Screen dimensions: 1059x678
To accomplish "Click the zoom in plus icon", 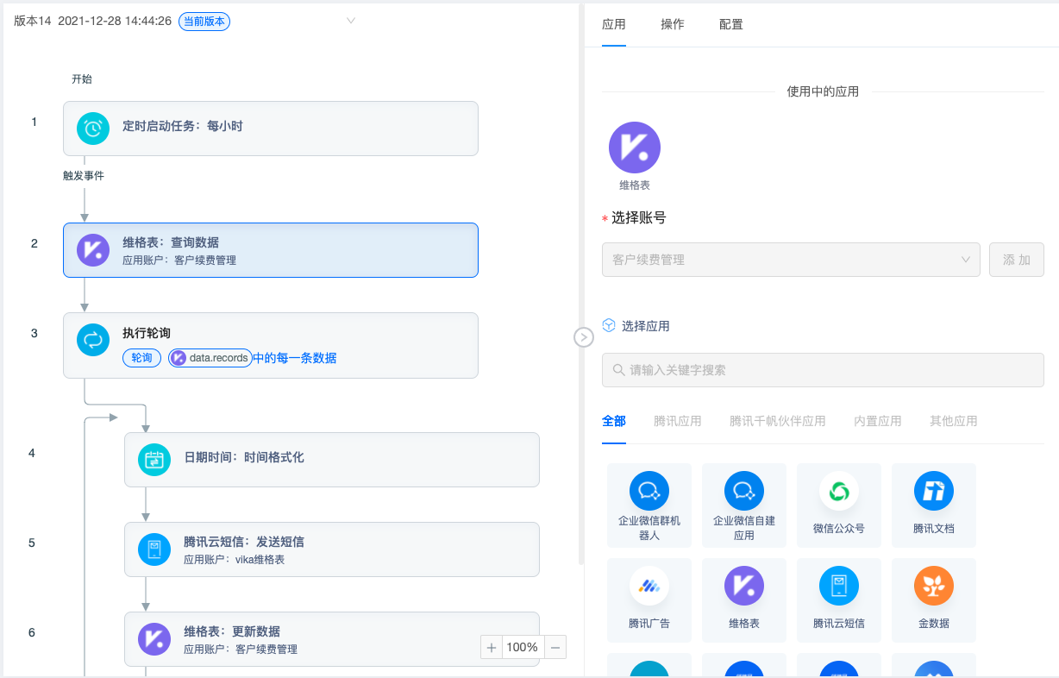I will [492, 647].
